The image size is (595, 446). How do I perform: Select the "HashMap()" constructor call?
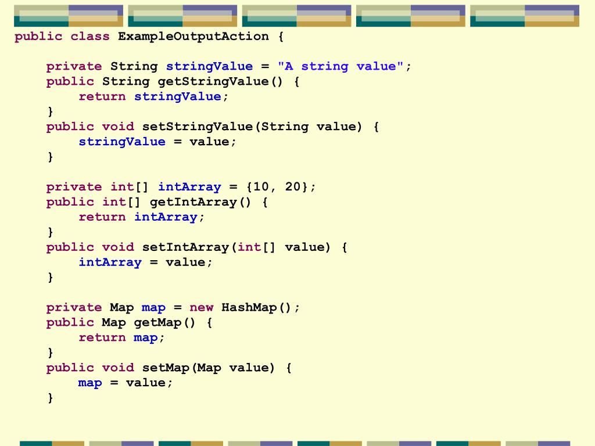[x=256, y=308]
